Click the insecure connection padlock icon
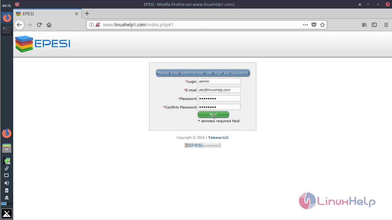This screenshot has height=220, width=392. (98, 25)
